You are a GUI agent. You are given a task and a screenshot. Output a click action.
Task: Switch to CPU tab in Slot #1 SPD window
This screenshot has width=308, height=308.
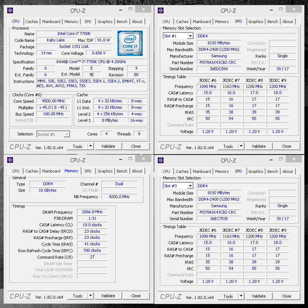(x=166, y=22)
